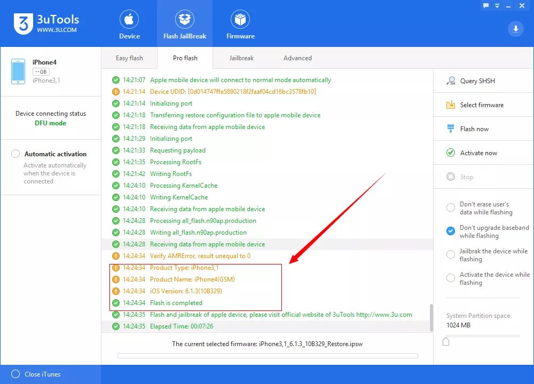This screenshot has width=534, height=384.
Task: Click the iPhone4 device thumbnail
Action: click(x=18, y=71)
